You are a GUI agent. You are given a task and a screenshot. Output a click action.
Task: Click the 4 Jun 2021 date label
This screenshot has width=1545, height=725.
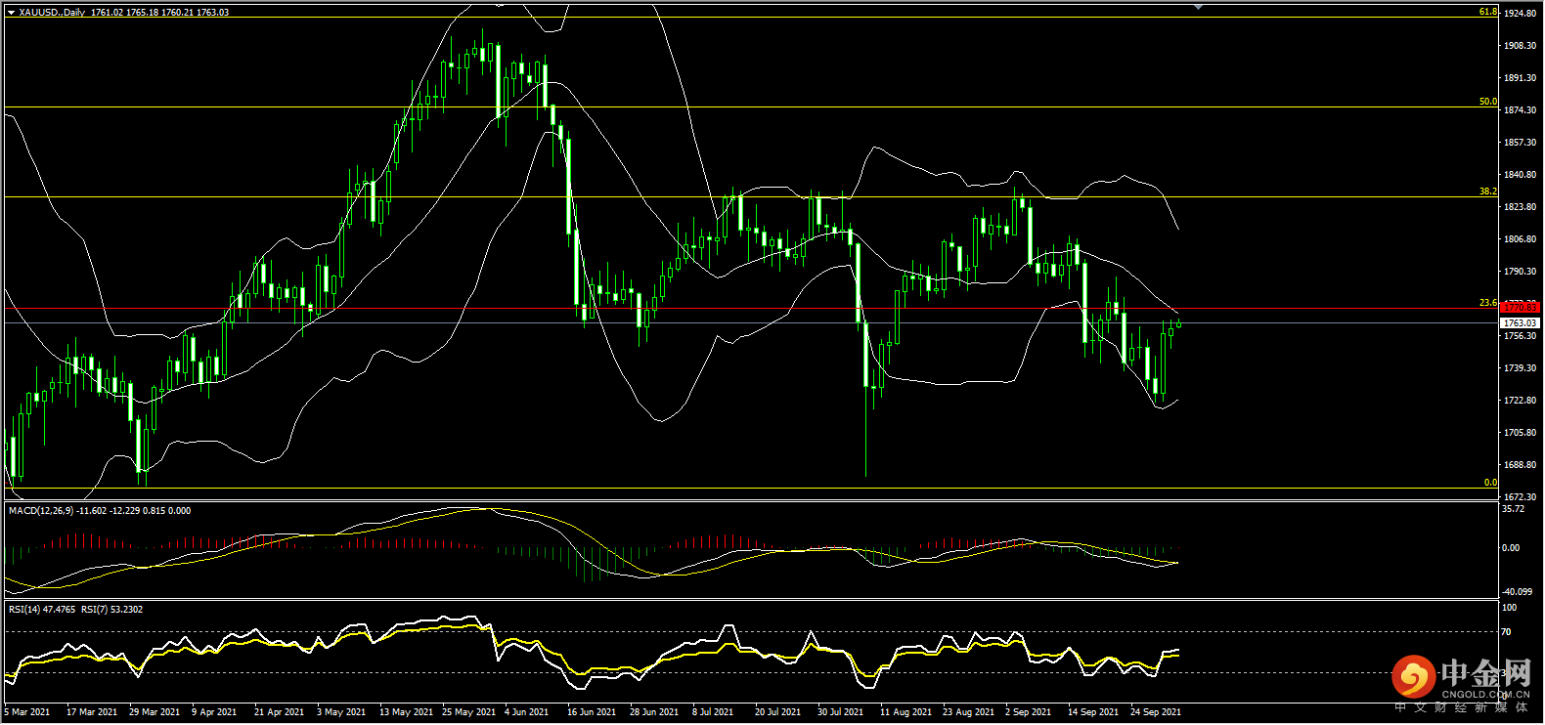pyautogui.click(x=527, y=712)
